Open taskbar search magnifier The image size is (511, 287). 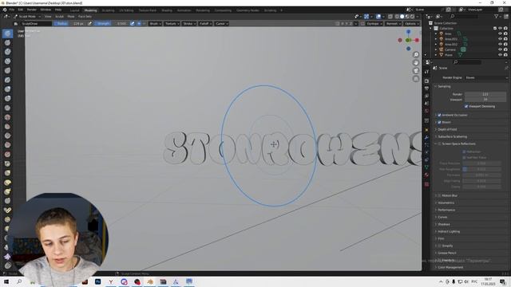pos(19,281)
